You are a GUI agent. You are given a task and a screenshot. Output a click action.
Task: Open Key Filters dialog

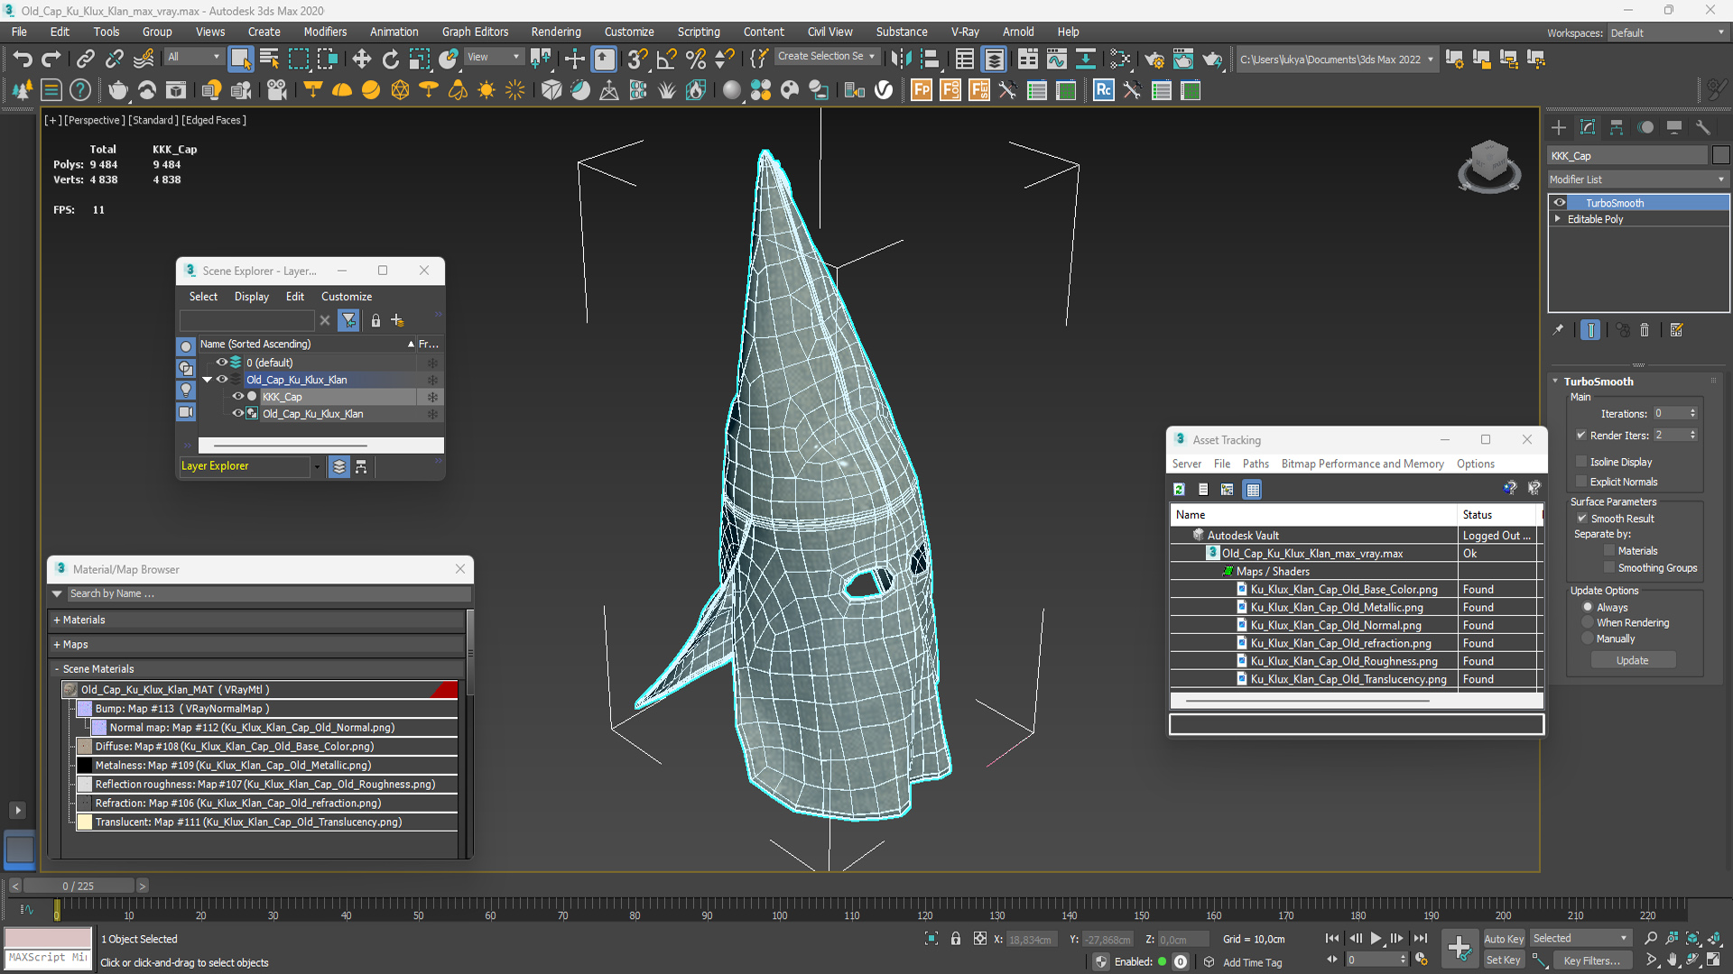coord(1591,960)
